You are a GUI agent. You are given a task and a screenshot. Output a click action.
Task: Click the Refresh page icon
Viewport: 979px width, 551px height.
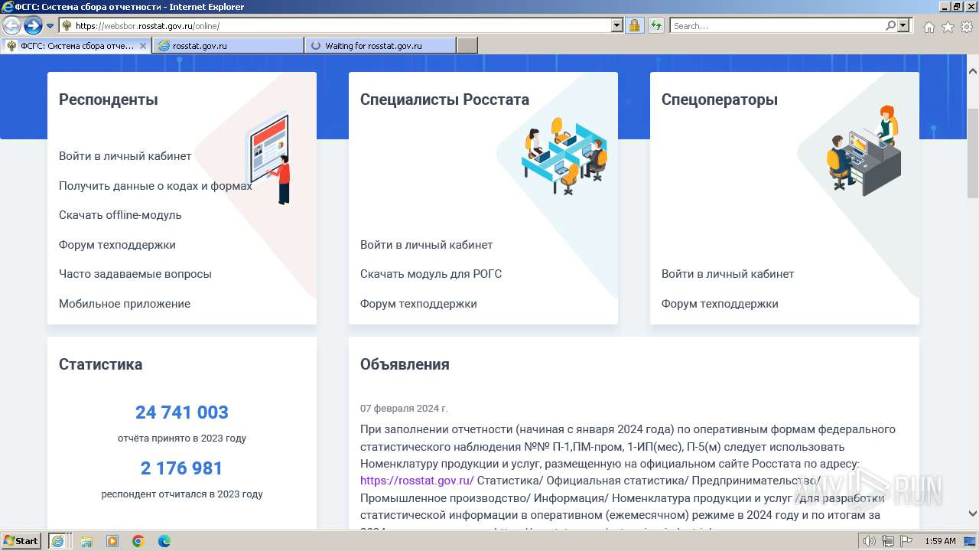tap(656, 26)
